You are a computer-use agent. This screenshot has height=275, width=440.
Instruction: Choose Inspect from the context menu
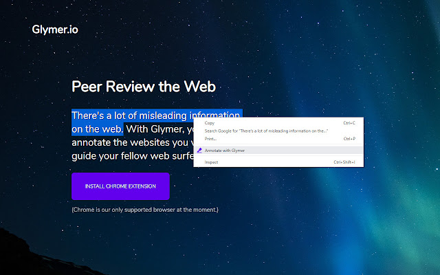278,162
